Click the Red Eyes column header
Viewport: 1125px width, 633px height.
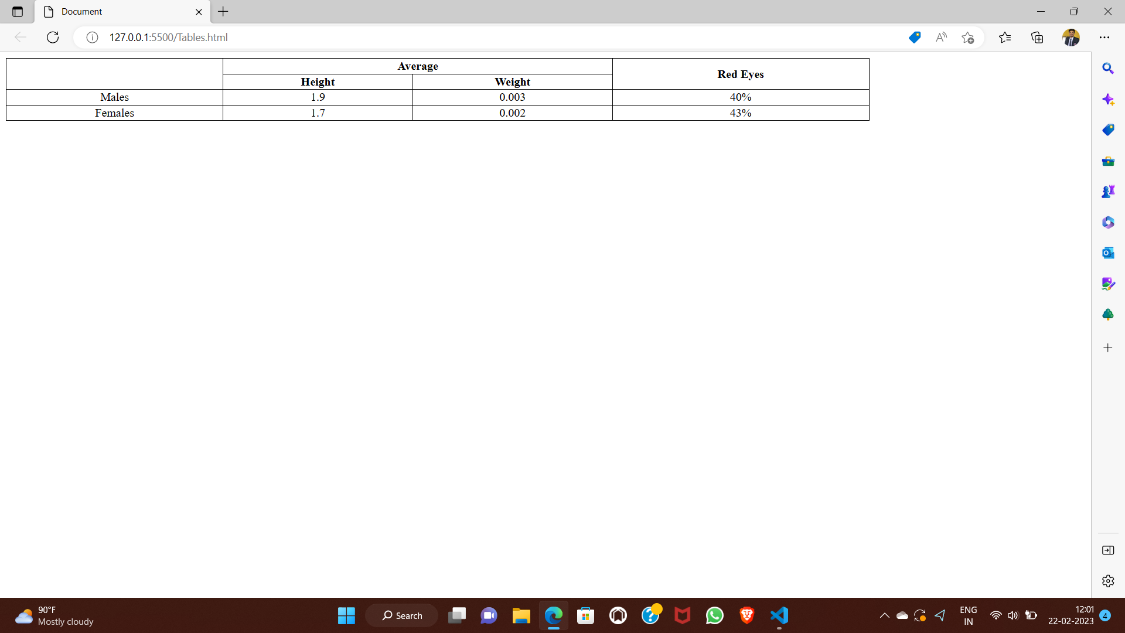[x=741, y=74]
